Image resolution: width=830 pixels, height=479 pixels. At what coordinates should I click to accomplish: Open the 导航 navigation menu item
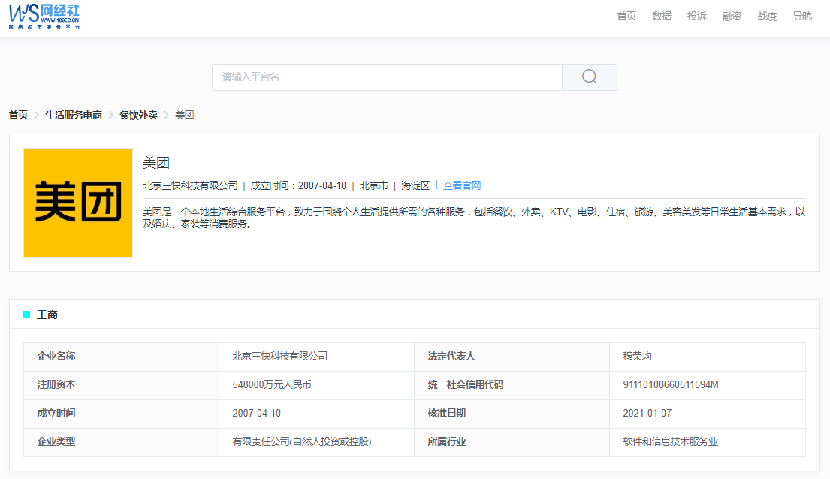click(802, 16)
